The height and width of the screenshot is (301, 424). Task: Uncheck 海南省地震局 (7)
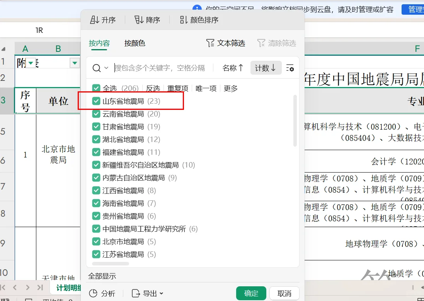[96, 203]
